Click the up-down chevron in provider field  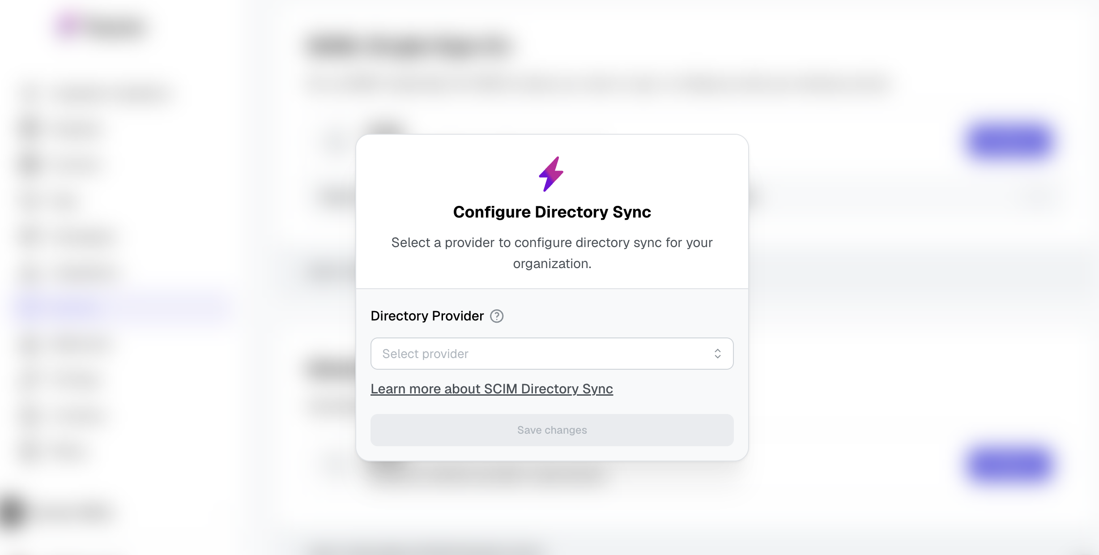(x=717, y=354)
